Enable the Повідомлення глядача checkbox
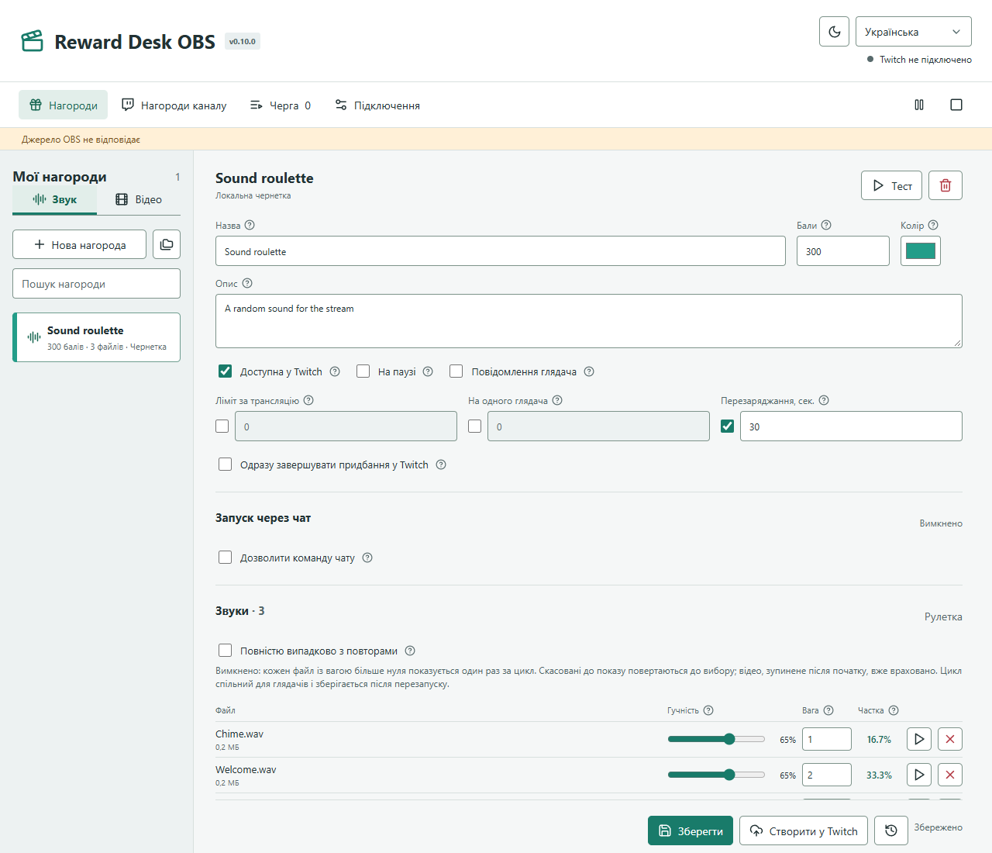Image resolution: width=992 pixels, height=853 pixels. click(456, 371)
